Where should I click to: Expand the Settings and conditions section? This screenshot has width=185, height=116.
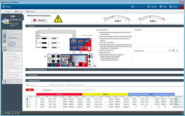(x=27, y=70)
